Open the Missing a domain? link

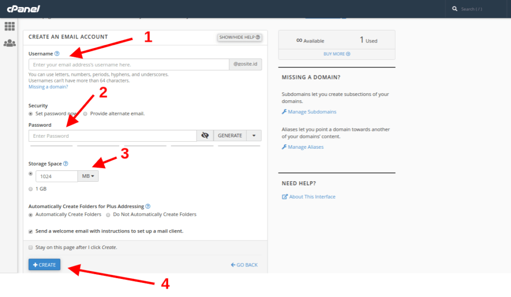[x=48, y=87]
